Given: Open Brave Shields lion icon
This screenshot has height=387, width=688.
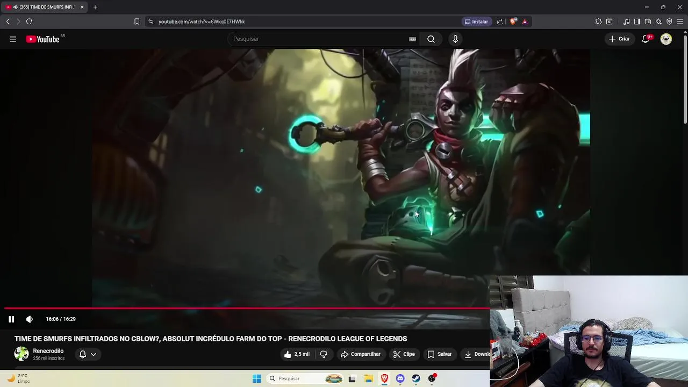Looking at the screenshot, I should point(513,21).
